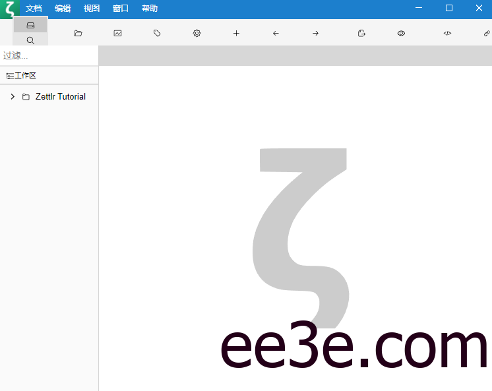Click the code markup icon in toolbar
The width and height of the screenshot is (492, 391).
(x=447, y=33)
